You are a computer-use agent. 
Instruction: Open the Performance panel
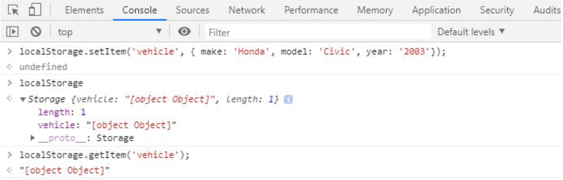(311, 10)
